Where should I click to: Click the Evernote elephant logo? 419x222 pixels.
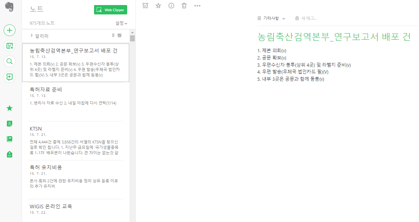click(9, 6)
